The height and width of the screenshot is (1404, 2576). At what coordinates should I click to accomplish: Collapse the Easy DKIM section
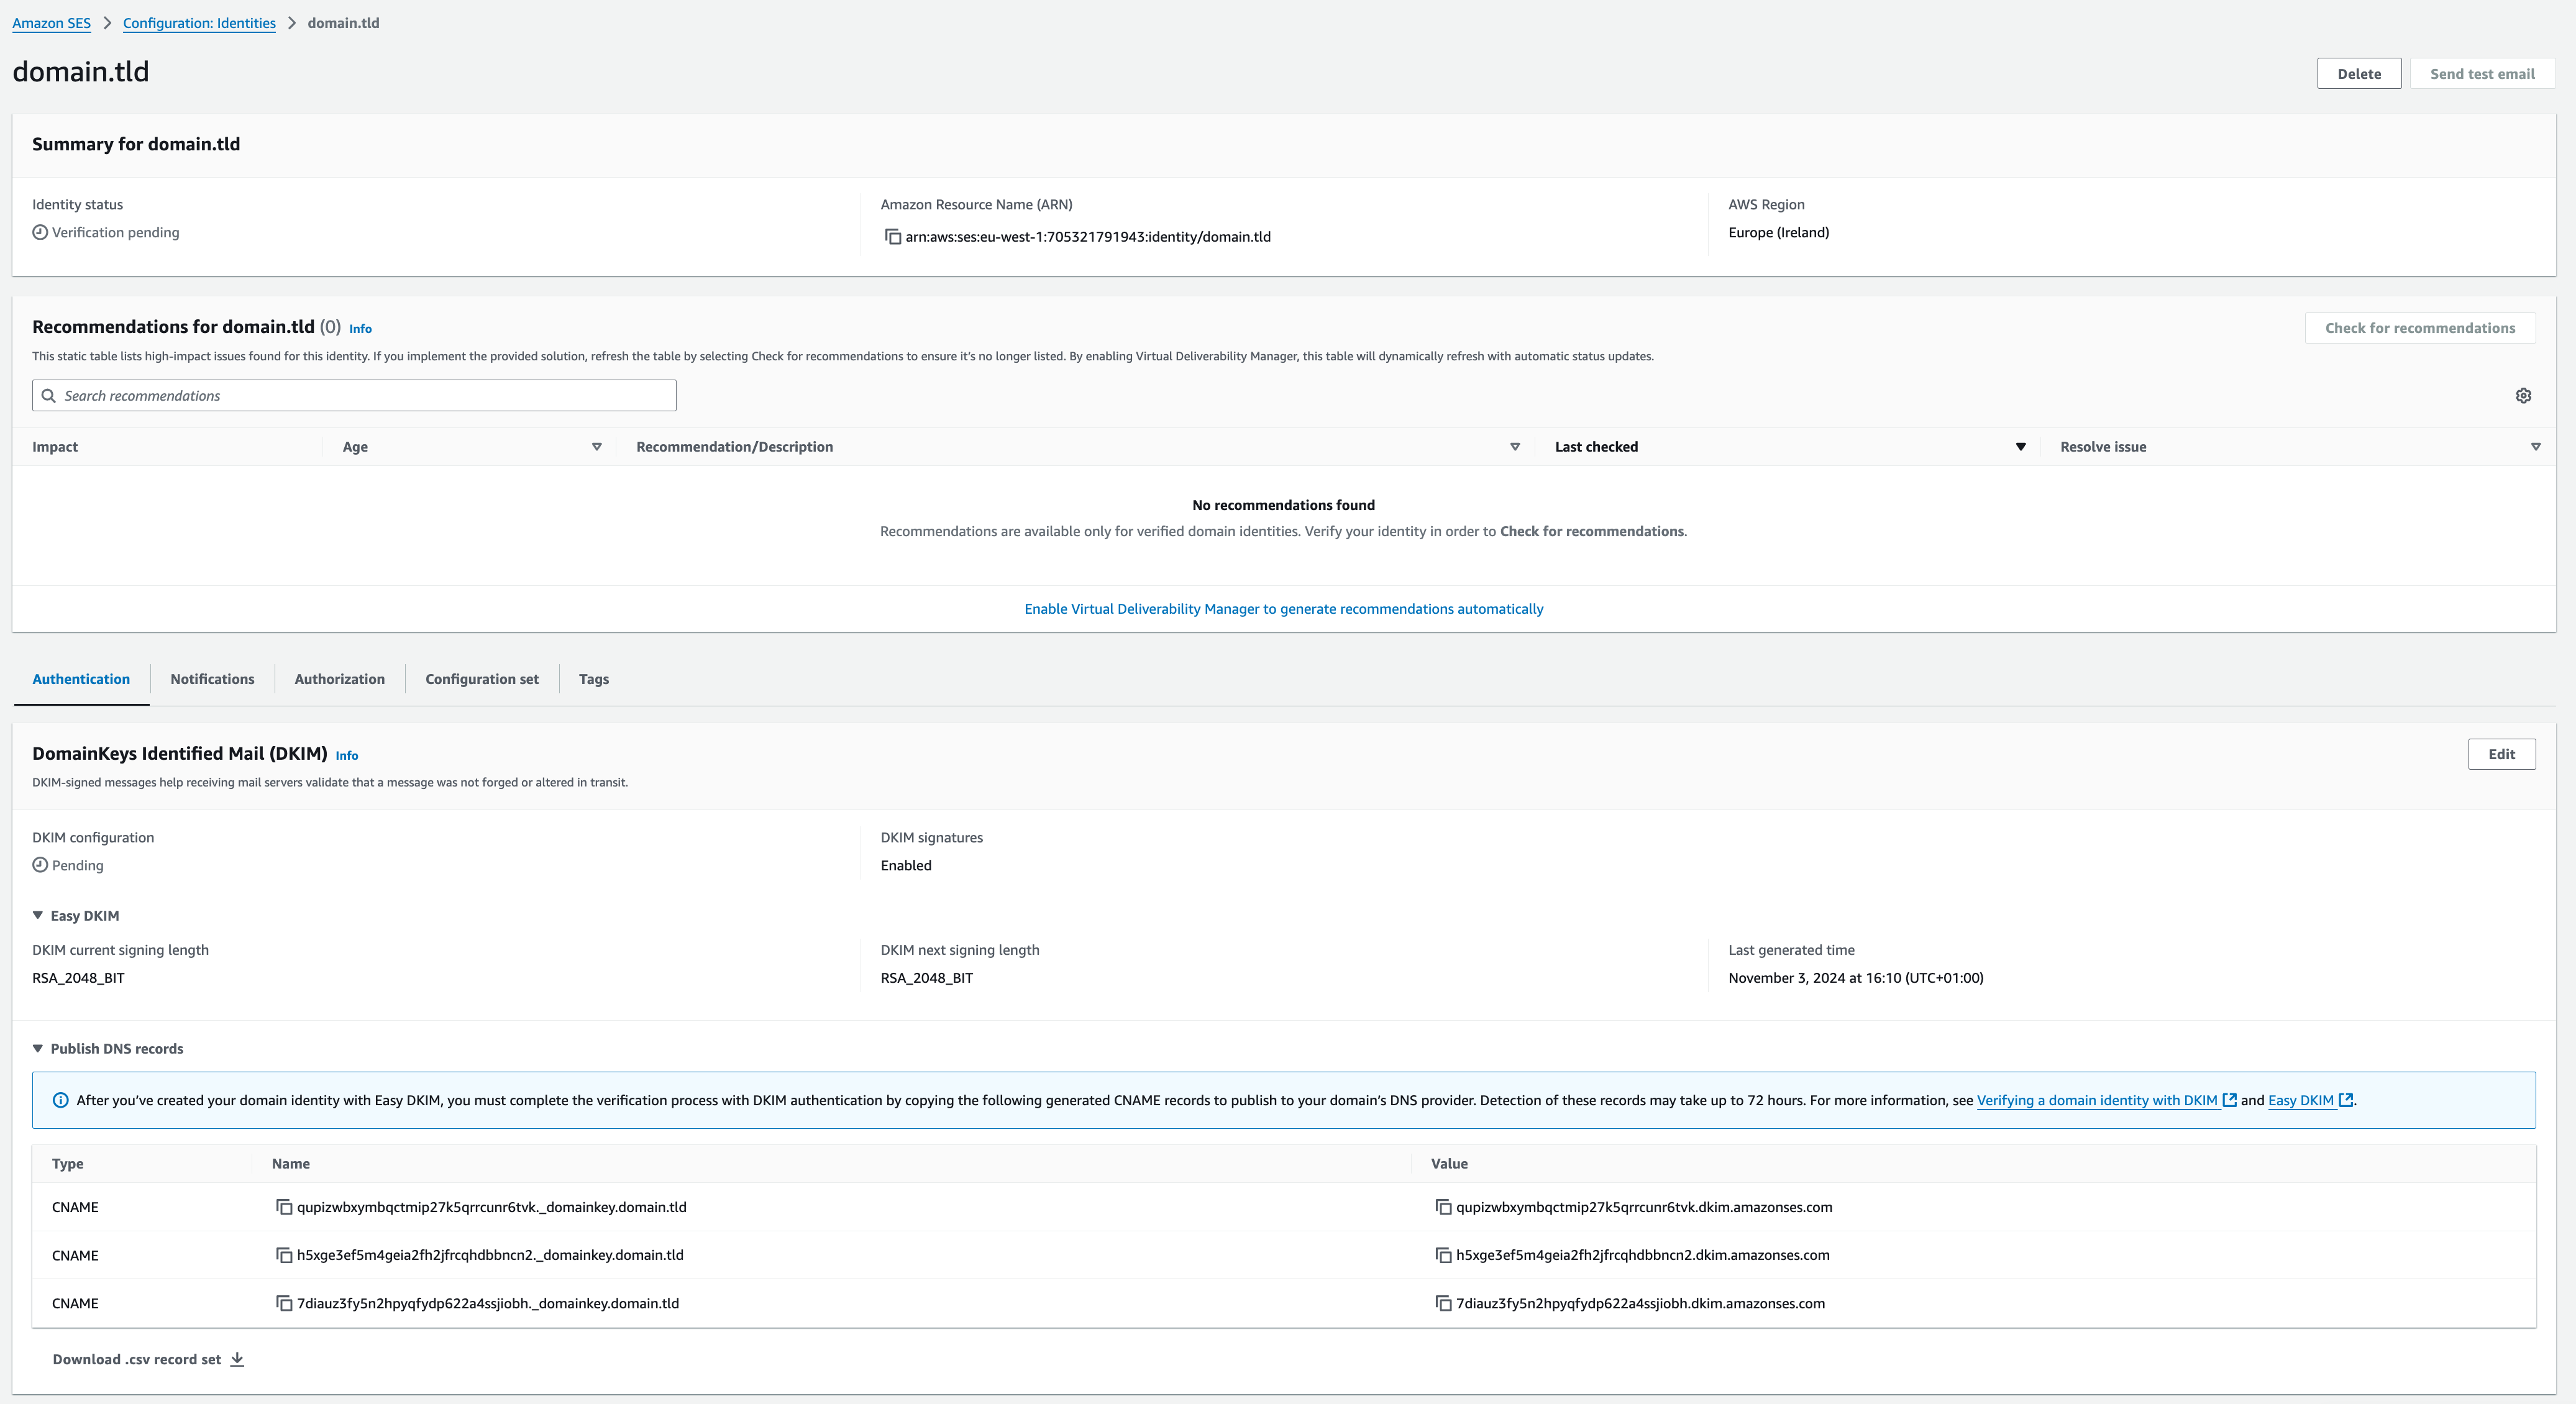tap(38, 915)
